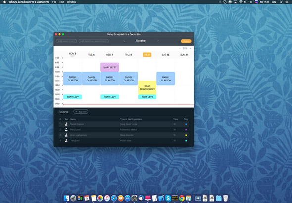This screenshot has height=203, width=292.
Task: Open the Oh My Schedule app menu
Action: 29,2
